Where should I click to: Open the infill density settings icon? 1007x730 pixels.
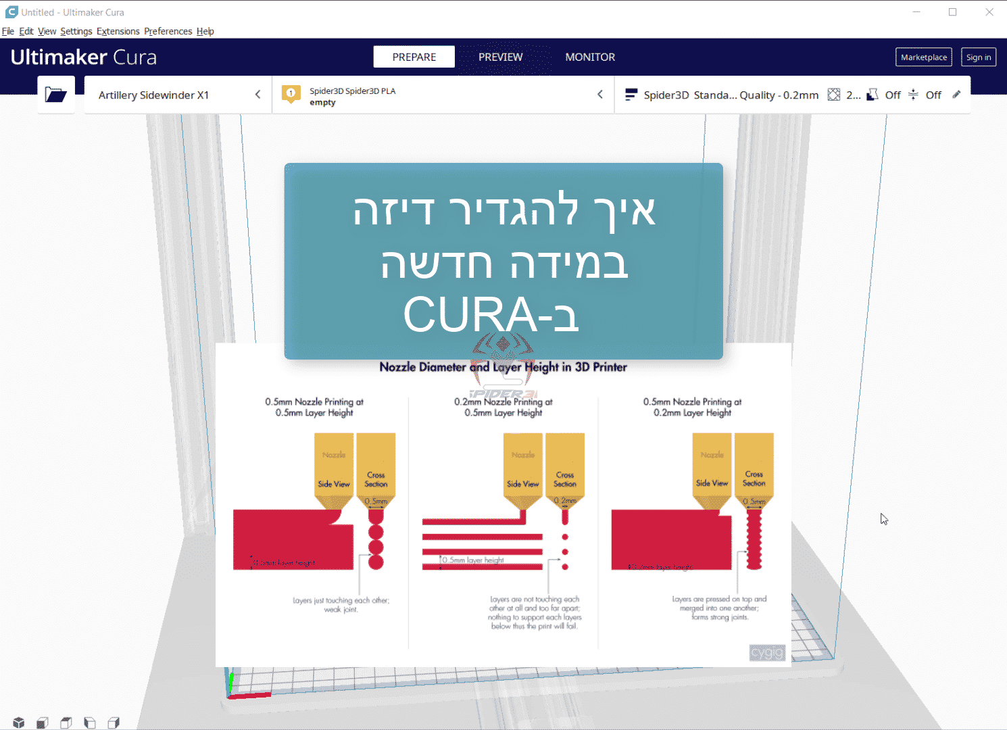(x=834, y=95)
